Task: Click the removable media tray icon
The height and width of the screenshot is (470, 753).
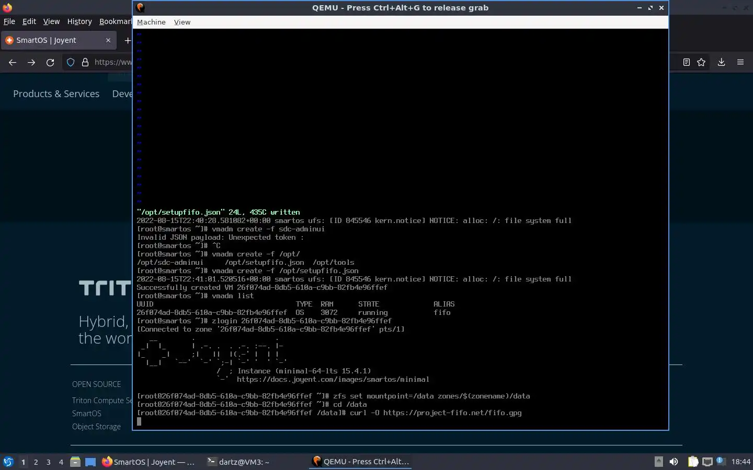Action: pyautogui.click(x=659, y=462)
